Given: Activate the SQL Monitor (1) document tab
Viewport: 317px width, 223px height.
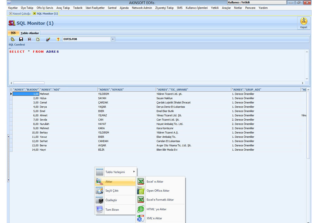Looking at the screenshot, I should pyautogui.click(x=47, y=14).
